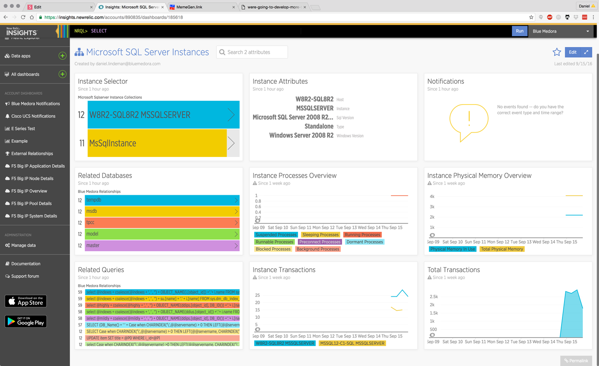The image size is (599, 366).
Task: Expand the W8R2-SQL8R2 MSSQLSERVER instance chevron
Action: point(231,115)
